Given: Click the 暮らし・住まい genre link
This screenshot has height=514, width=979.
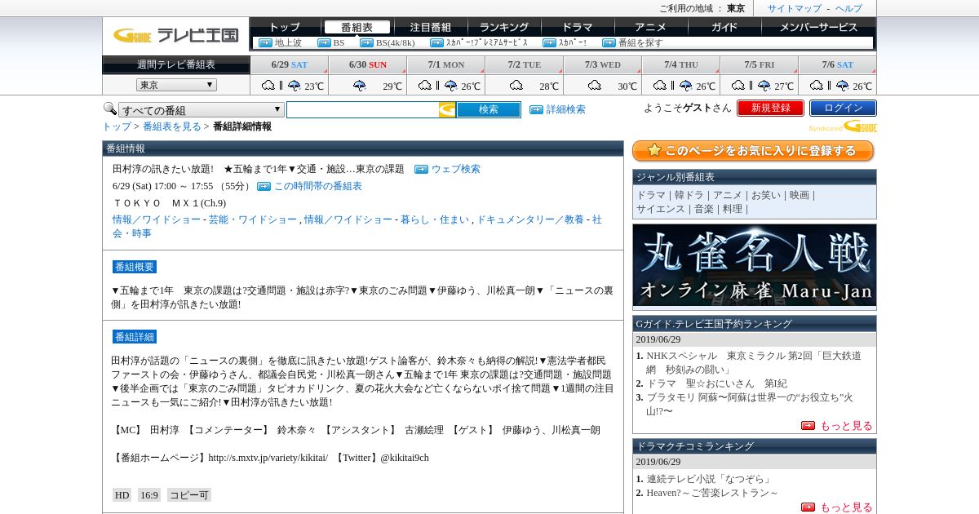Looking at the screenshot, I should (435, 219).
